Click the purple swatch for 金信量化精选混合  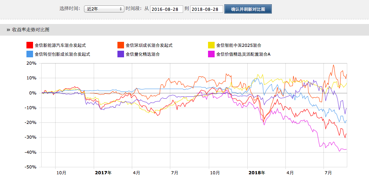coord(121,54)
